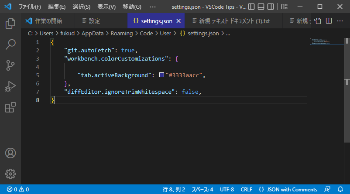Open Customize Layout icon

285,7
